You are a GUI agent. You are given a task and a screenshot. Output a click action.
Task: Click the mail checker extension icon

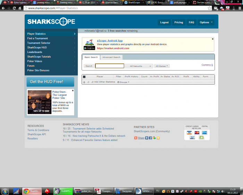tap(216, 8)
